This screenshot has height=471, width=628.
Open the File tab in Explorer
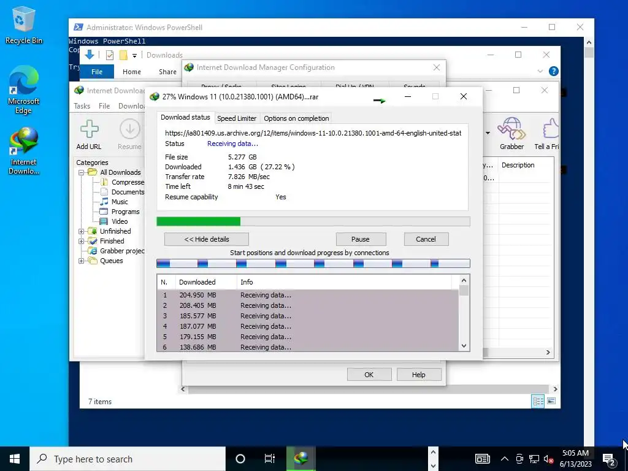[x=97, y=72]
